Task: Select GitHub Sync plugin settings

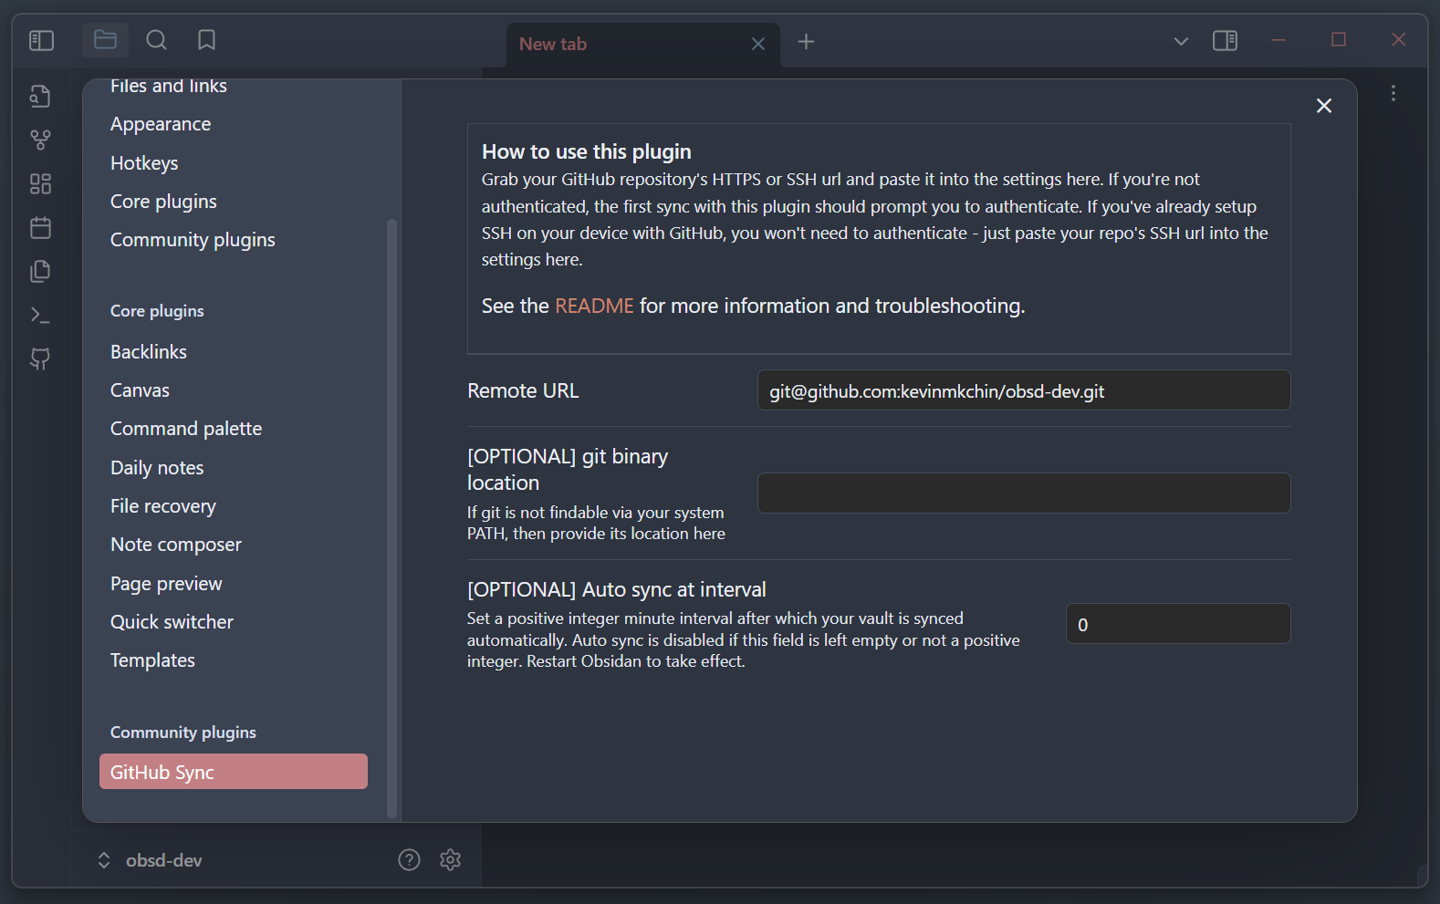Action: coord(233,772)
